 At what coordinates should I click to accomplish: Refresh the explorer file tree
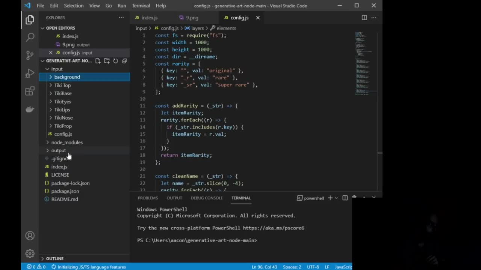click(116, 61)
